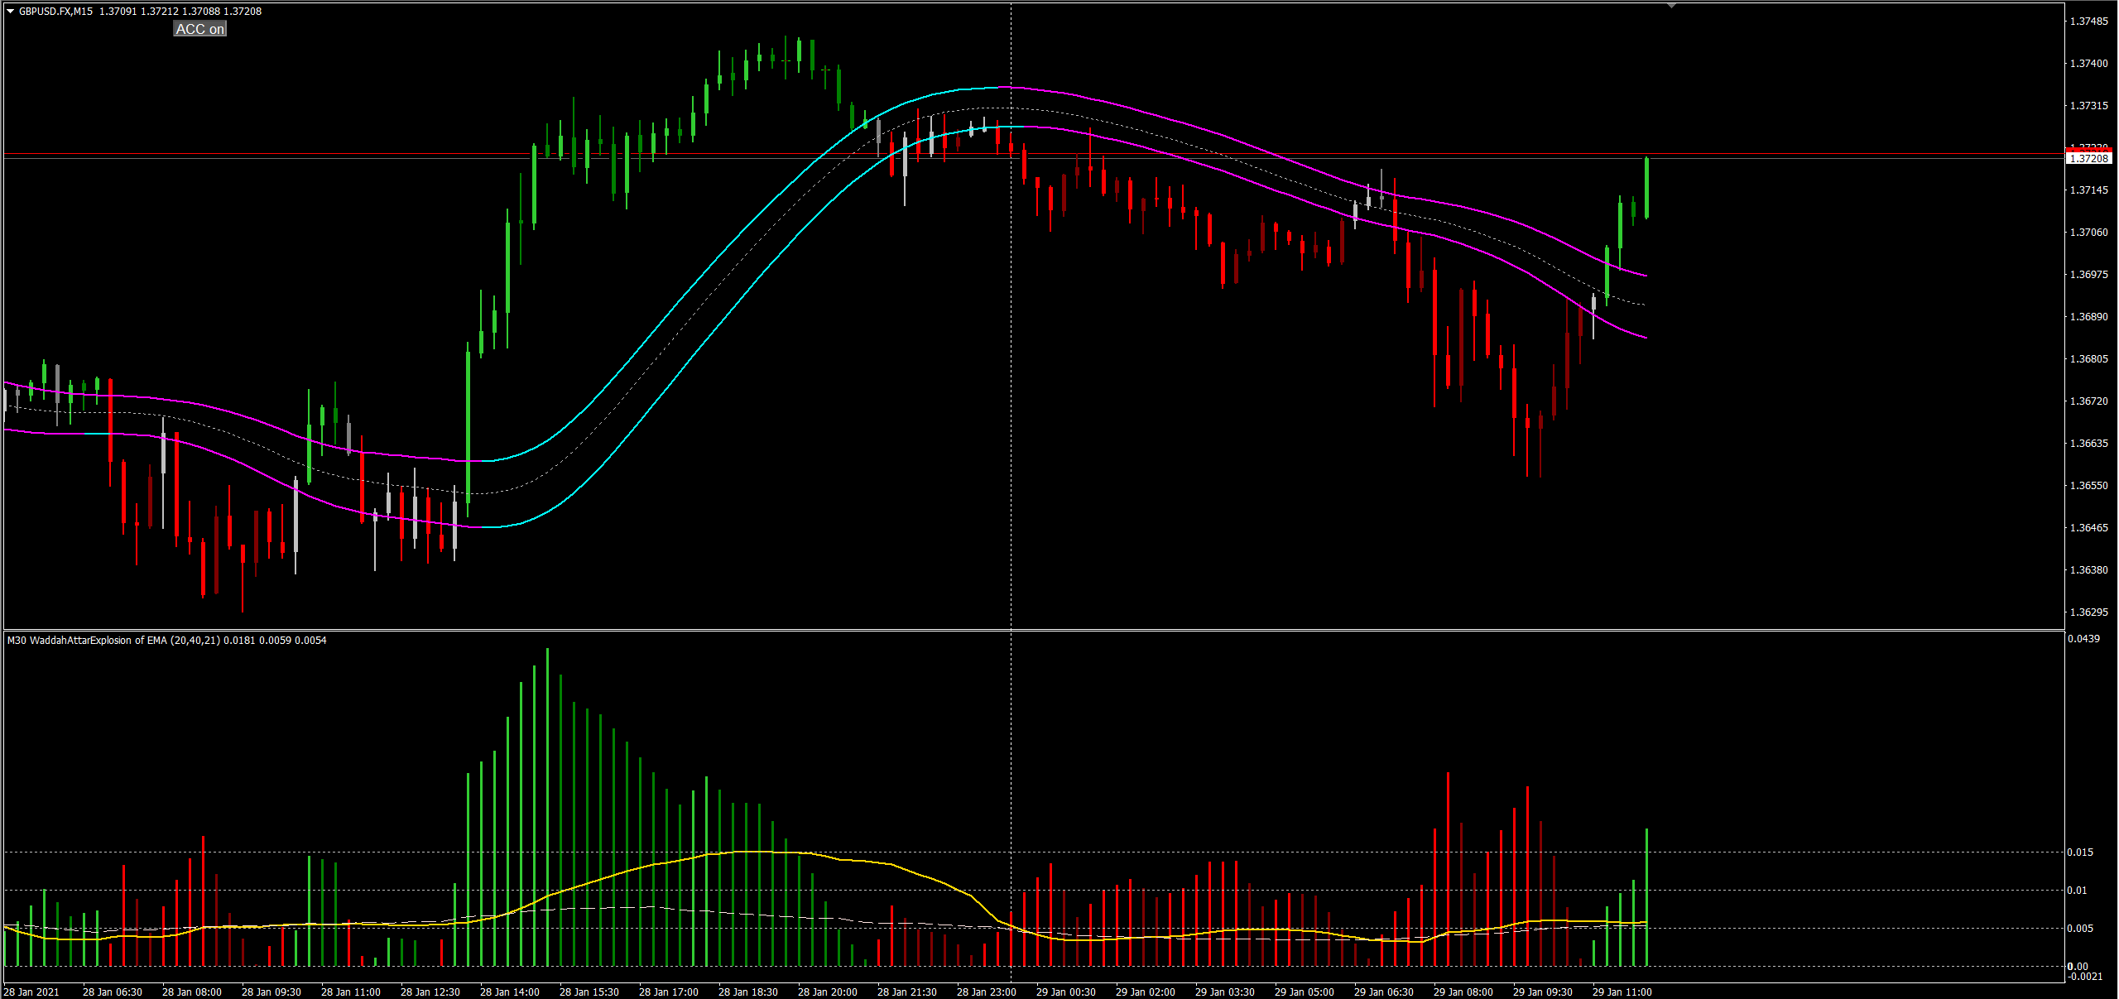This screenshot has width=2119, height=999.
Task: Open the dropdown arrow beside GBPUSD.FX,M15
Action: [10, 12]
